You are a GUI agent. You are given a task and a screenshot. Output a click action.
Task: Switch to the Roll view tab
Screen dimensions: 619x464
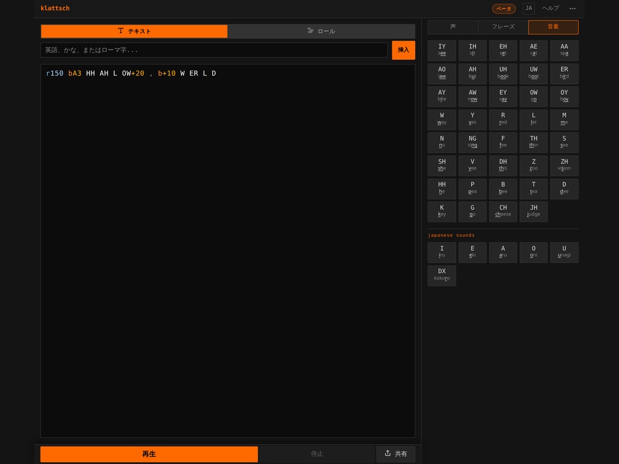321,31
